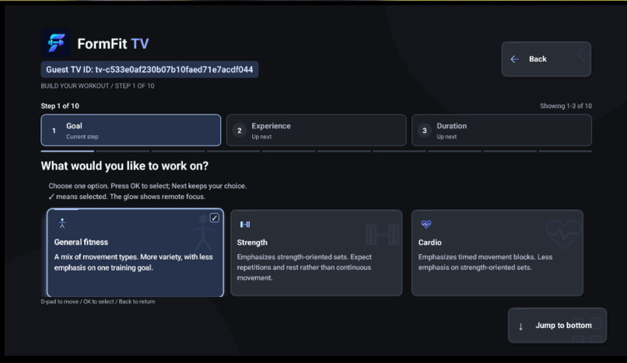The height and width of the screenshot is (363, 627).
Task: Click the step number 1 marker
Action: coord(54,131)
